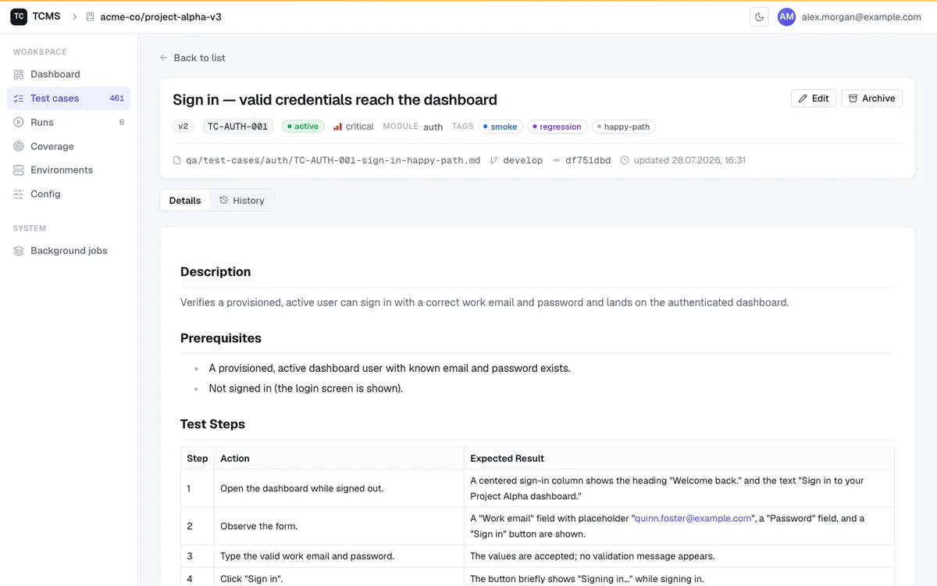Click the Archive button
This screenshot has width=937, height=586.
pyautogui.click(x=871, y=98)
